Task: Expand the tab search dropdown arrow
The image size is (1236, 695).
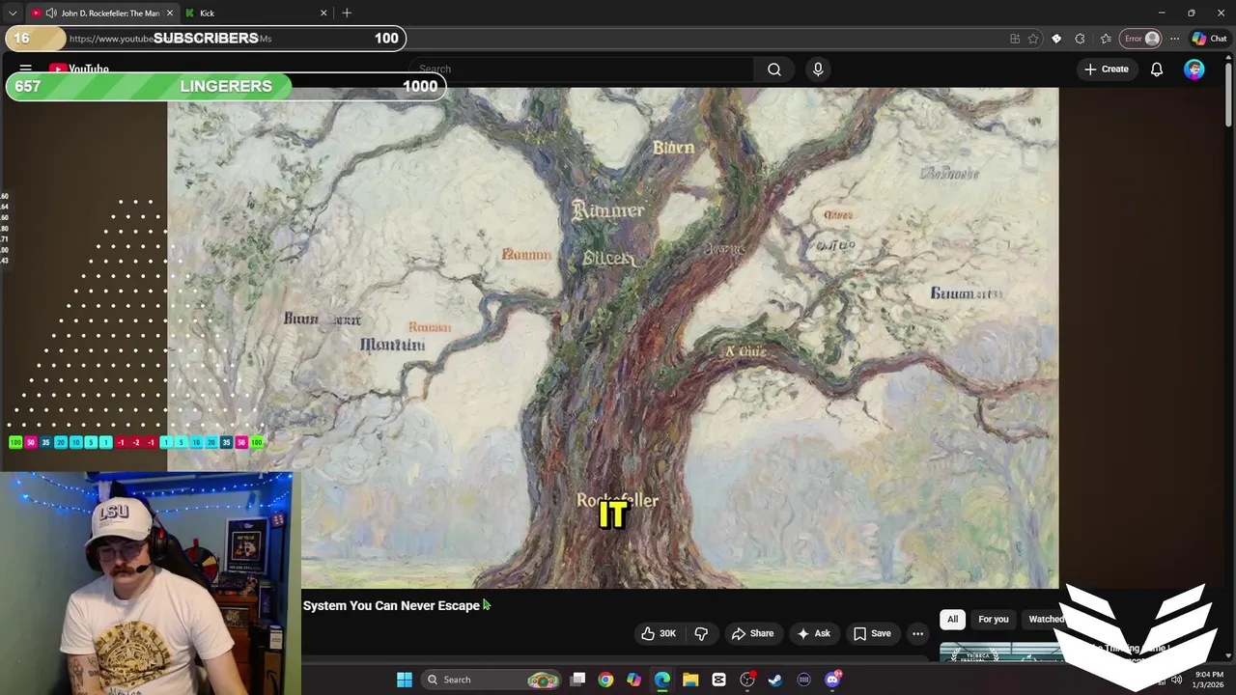Action: pyautogui.click(x=12, y=13)
